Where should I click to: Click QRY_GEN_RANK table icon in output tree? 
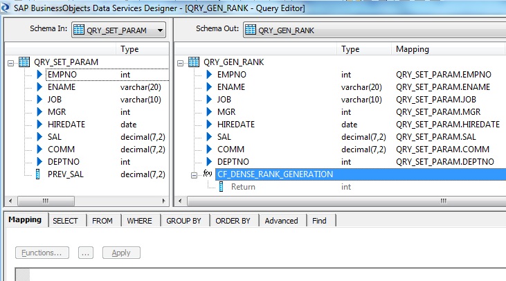click(194, 62)
